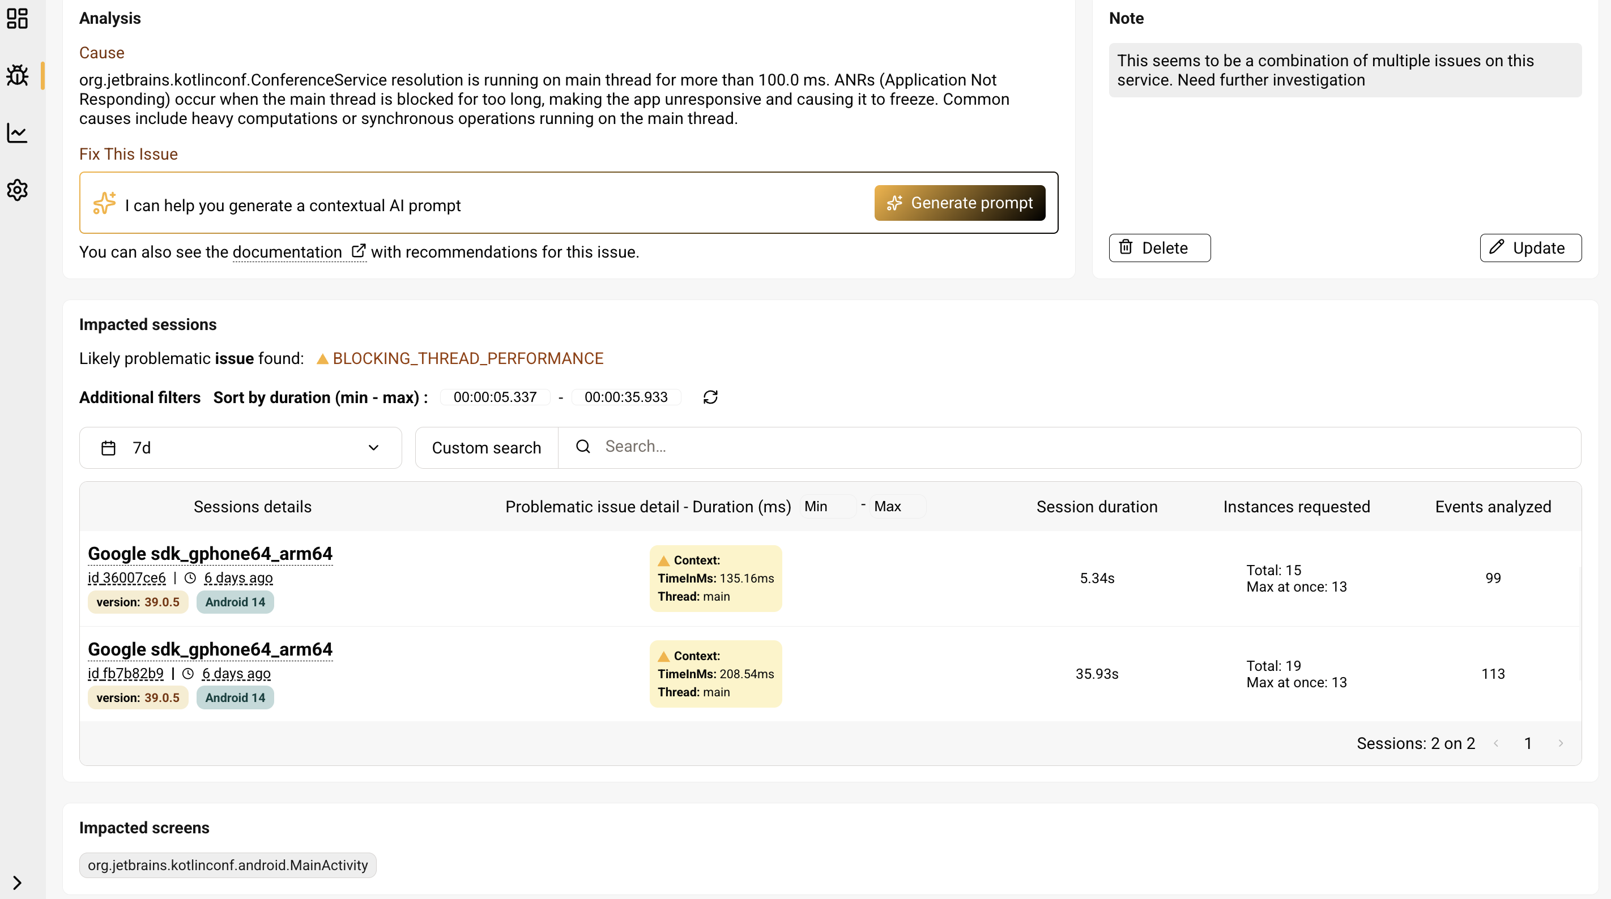
Task: Select the Custom search tab
Action: click(x=486, y=448)
